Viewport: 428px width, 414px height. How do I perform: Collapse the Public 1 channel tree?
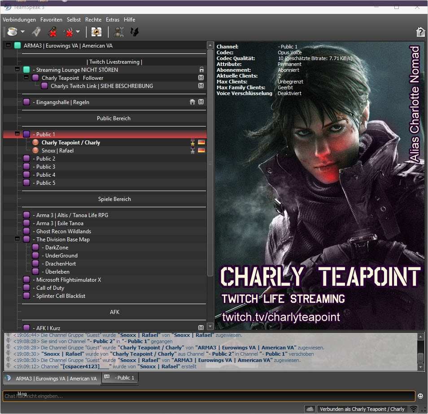[17, 135]
